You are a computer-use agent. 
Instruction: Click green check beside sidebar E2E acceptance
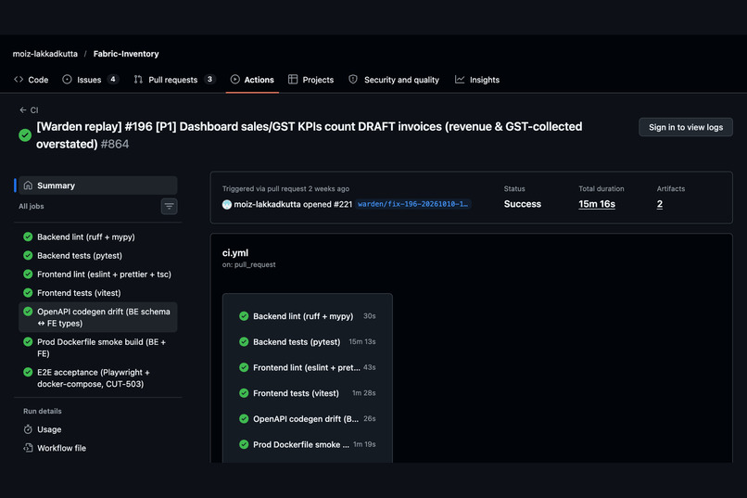click(28, 372)
